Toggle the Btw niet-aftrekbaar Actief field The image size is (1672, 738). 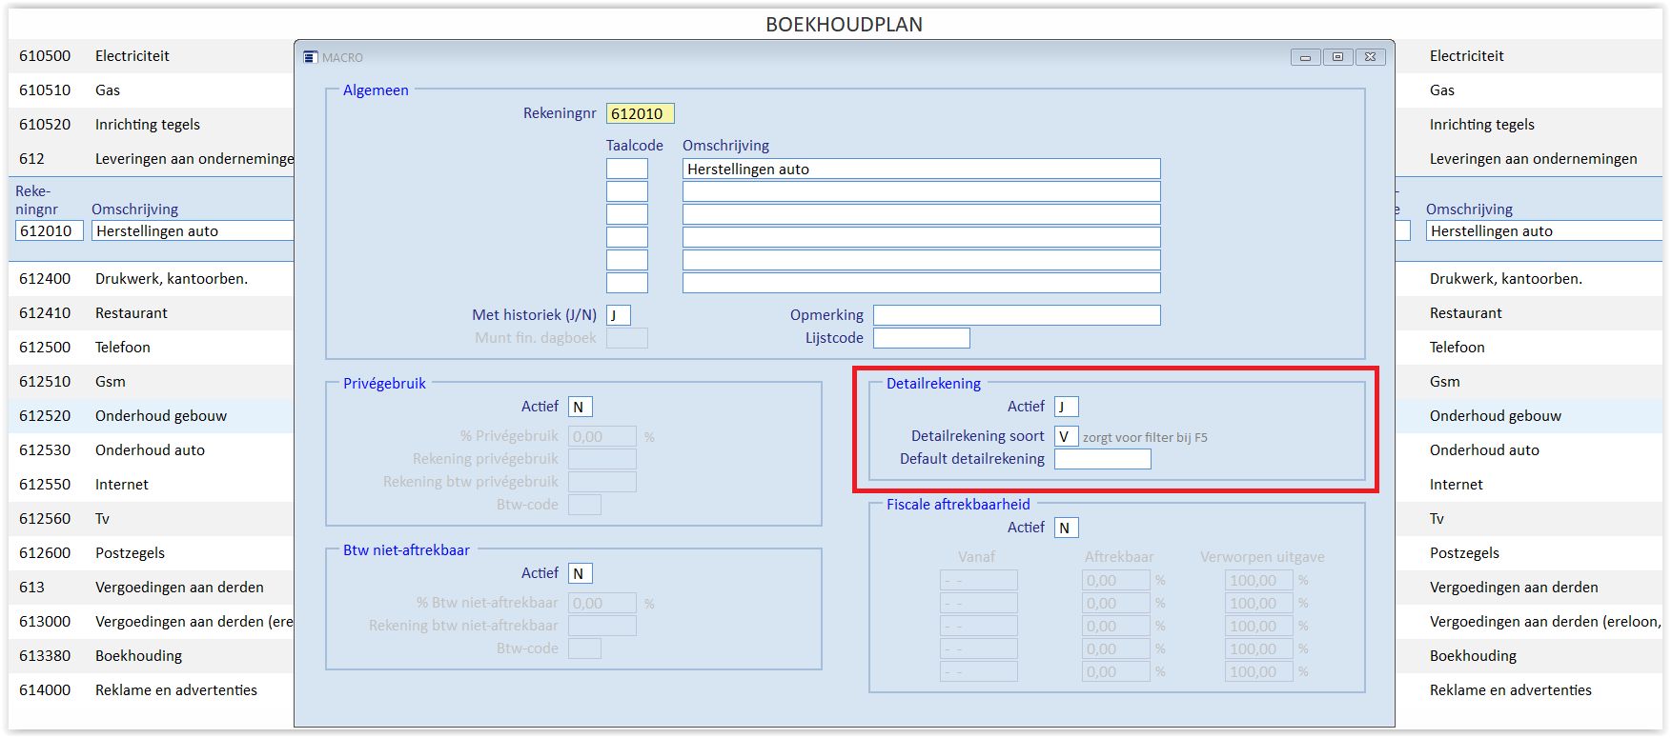click(580, 573)
